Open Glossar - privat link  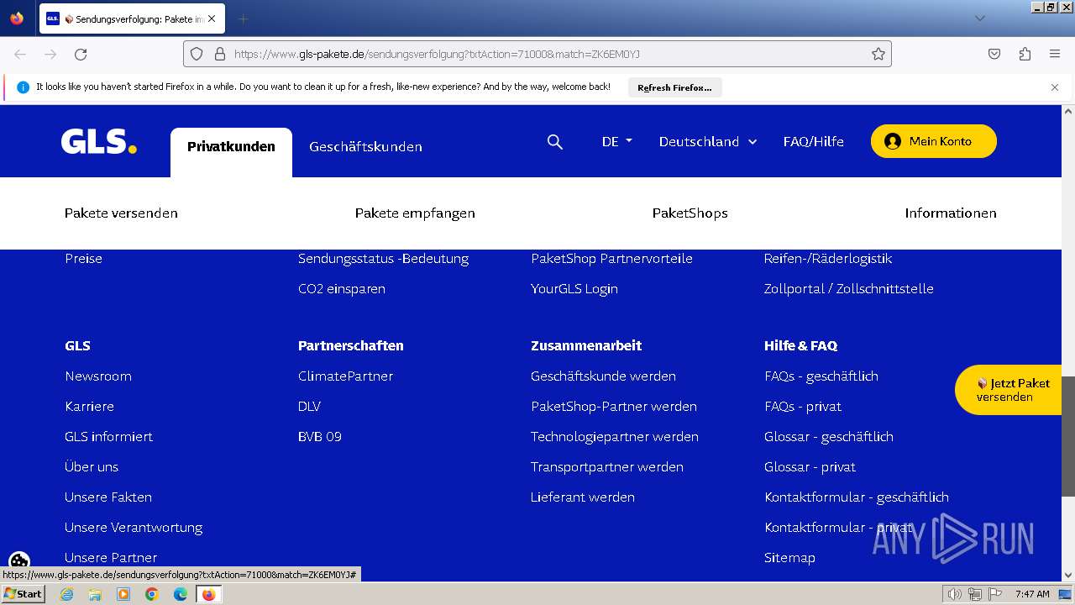[x=810, y=467]
